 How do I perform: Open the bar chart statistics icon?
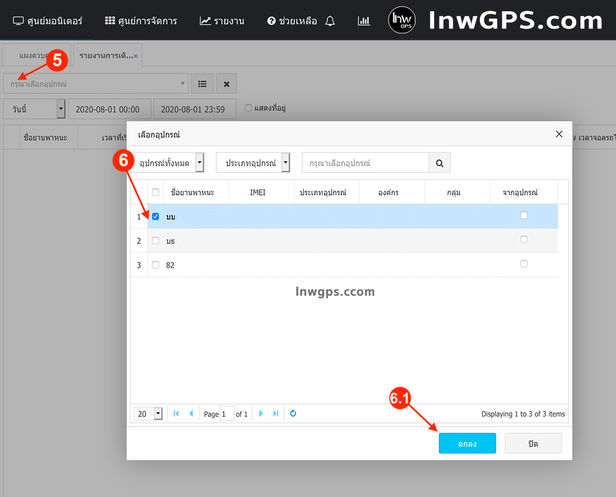[364, 21]
